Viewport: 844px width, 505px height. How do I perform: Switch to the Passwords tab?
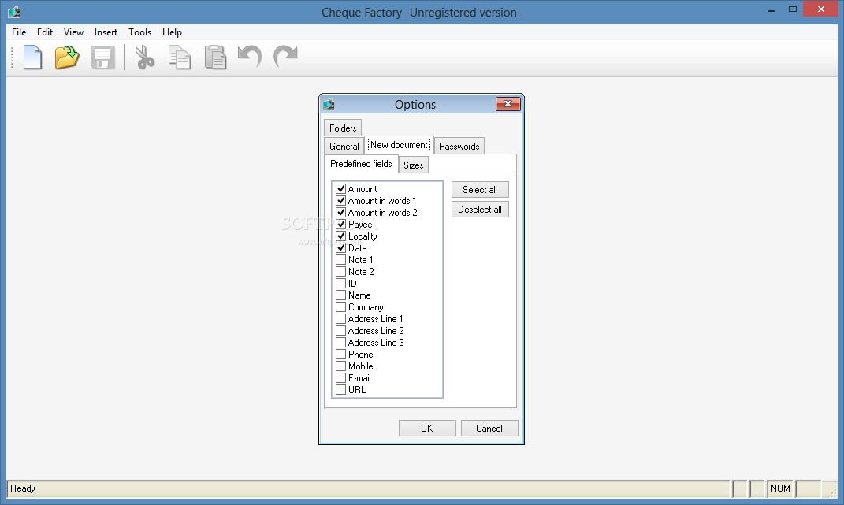[x=459, y=147]
